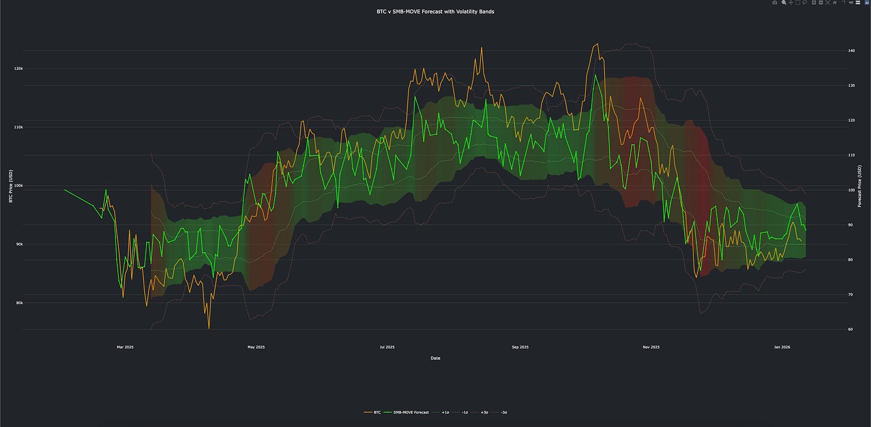Click the 'Mar 2025' x-axis tick
The width and height of the screenshot is (871, 427).
pyautogui.click(x=125, y=347)
